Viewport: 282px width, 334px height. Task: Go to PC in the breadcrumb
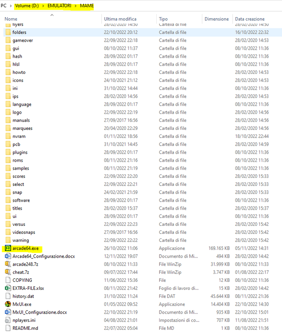[3, 6]
